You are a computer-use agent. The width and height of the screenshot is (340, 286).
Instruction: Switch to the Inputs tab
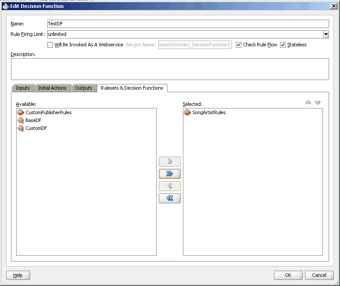tap(23, 88)
